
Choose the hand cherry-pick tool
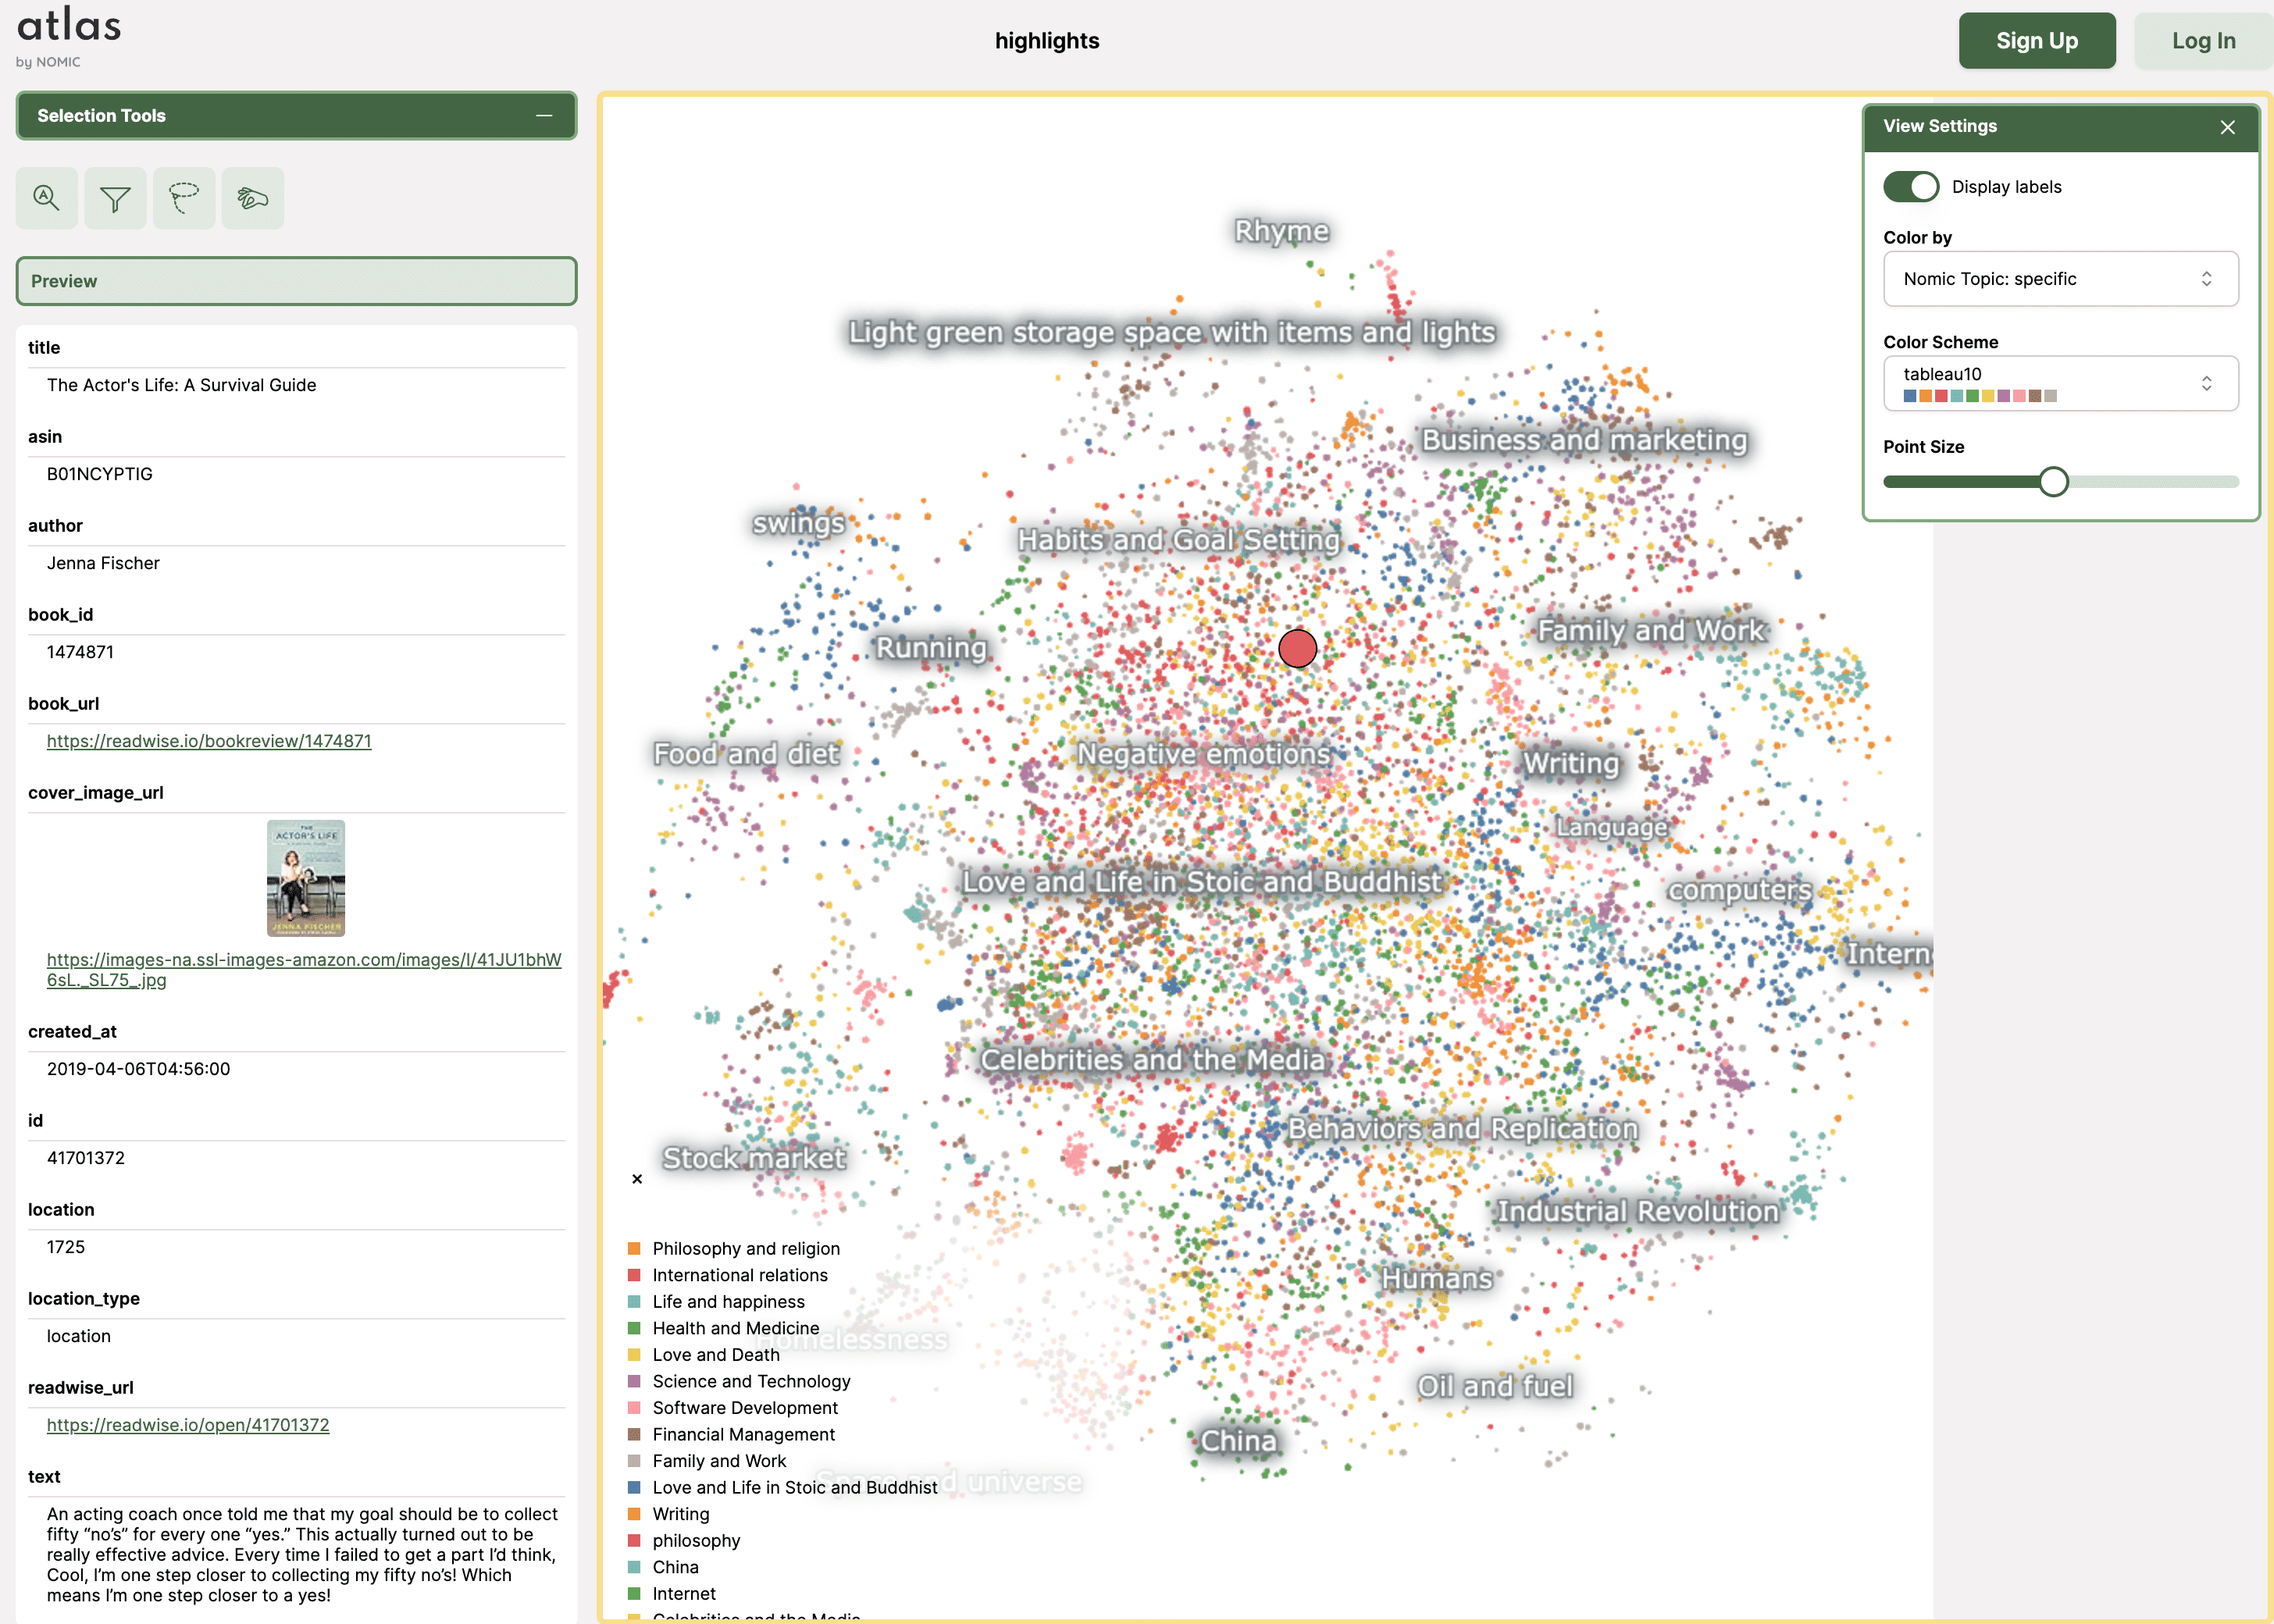click(252, 198)
